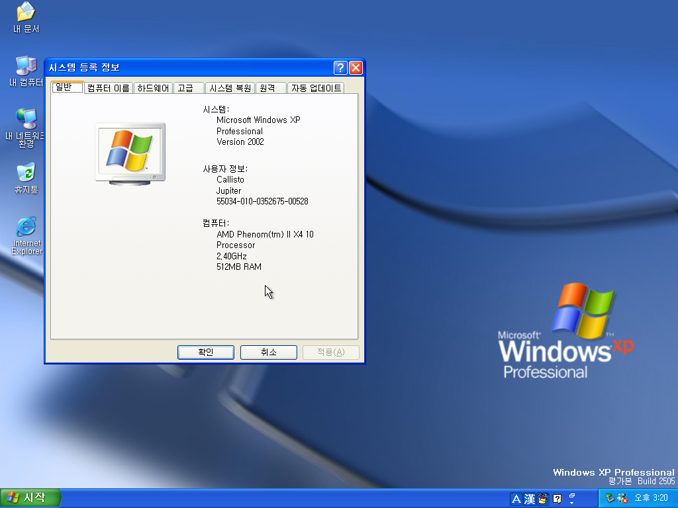This screenshot has width=678, height=508.
Task: Open the 하드웨어 tab
Action: (x=153, y=88)
